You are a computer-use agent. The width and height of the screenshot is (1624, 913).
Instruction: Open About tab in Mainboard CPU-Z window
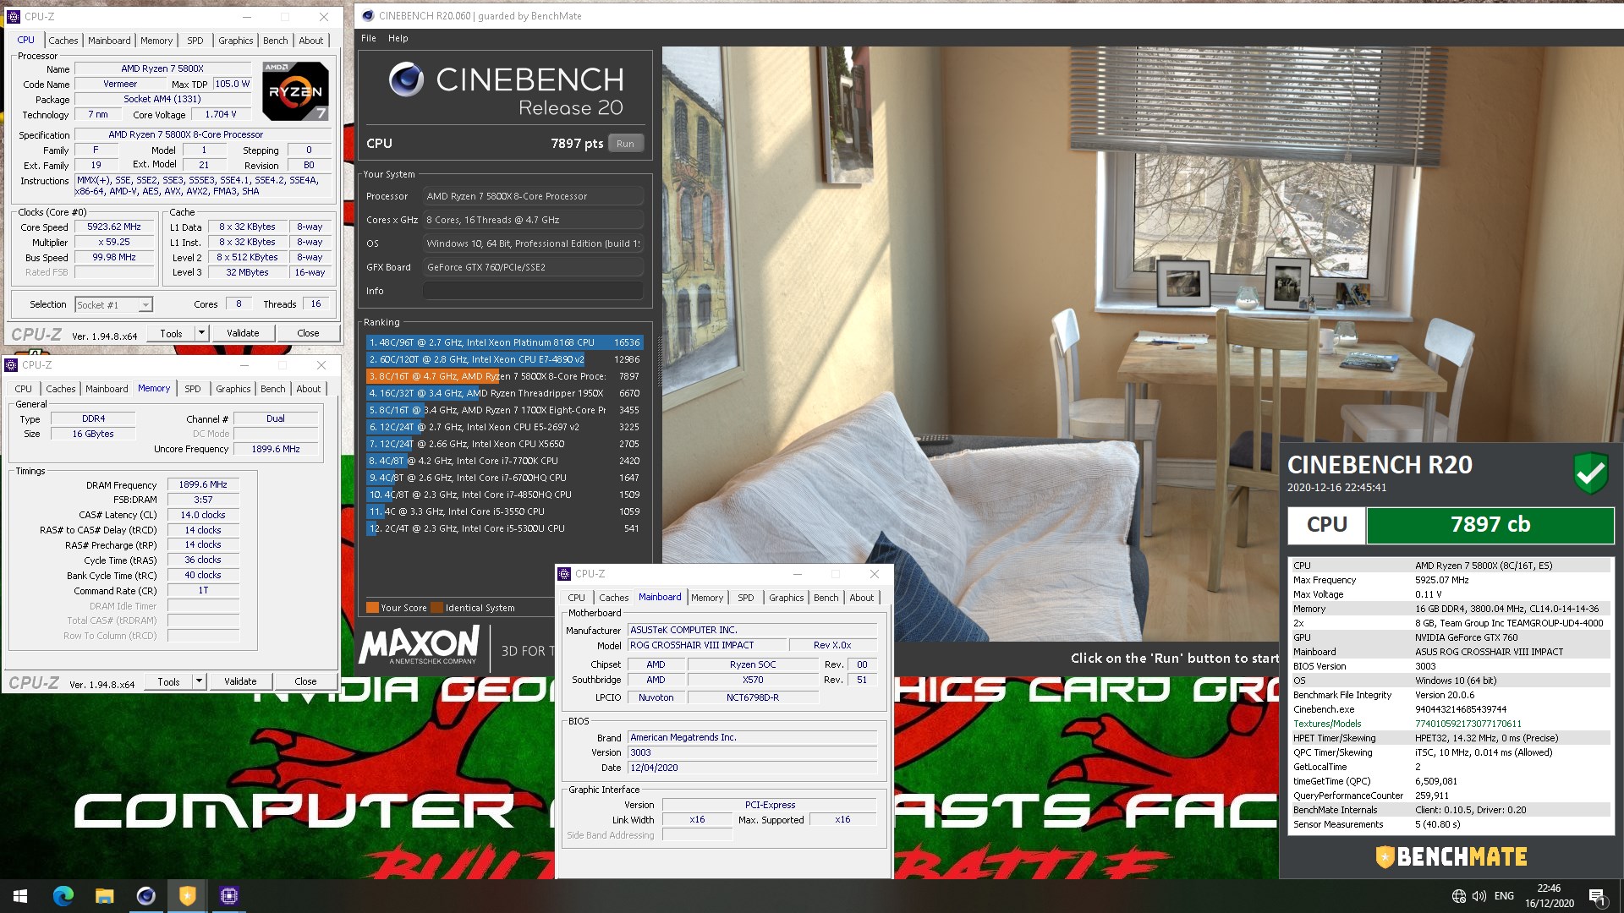coord(862,598)
